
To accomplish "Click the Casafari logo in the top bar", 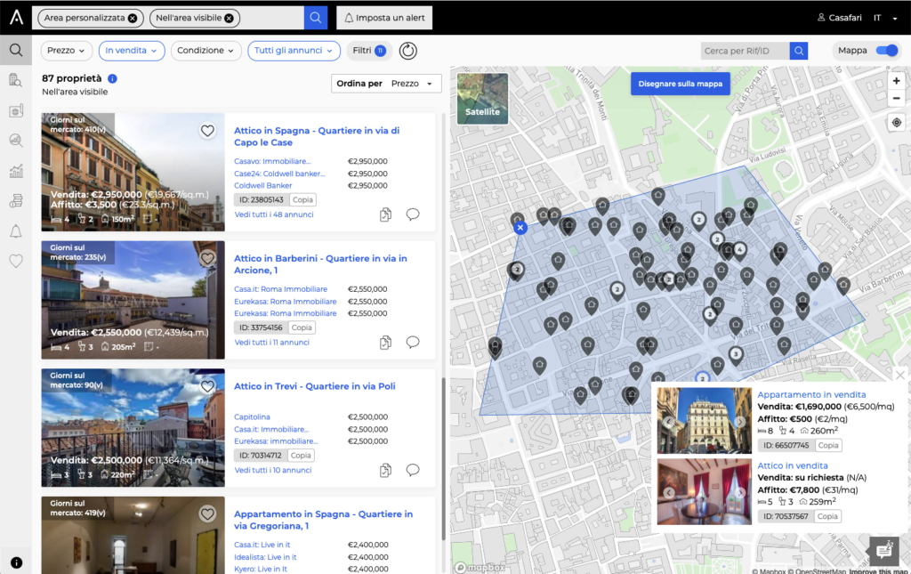I will point(16,18).
